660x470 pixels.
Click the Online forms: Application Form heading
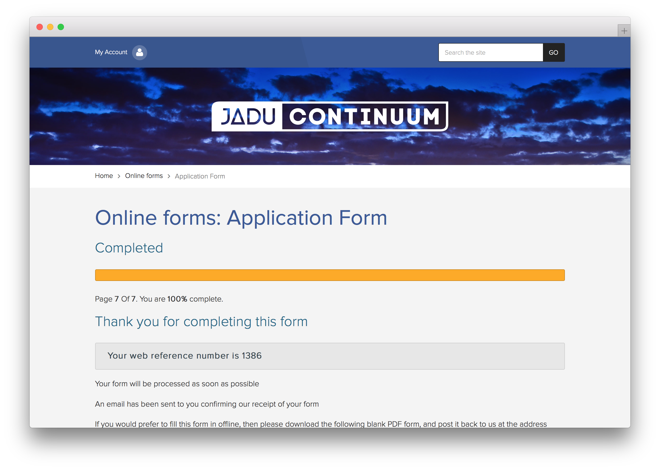tap(241, 218)
